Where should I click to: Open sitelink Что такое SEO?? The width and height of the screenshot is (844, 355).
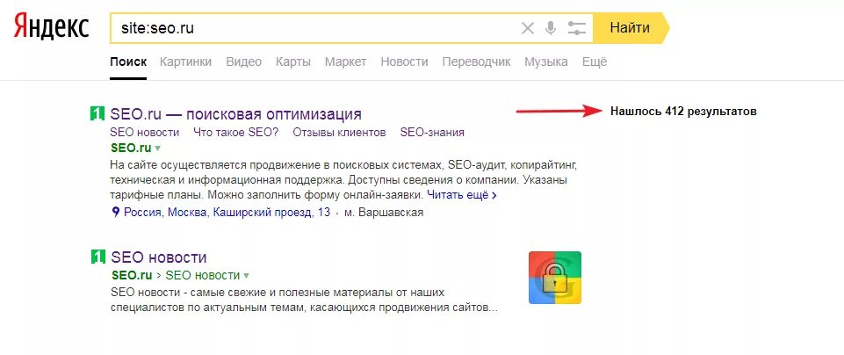pyautogui.click(x=235, y=133)
